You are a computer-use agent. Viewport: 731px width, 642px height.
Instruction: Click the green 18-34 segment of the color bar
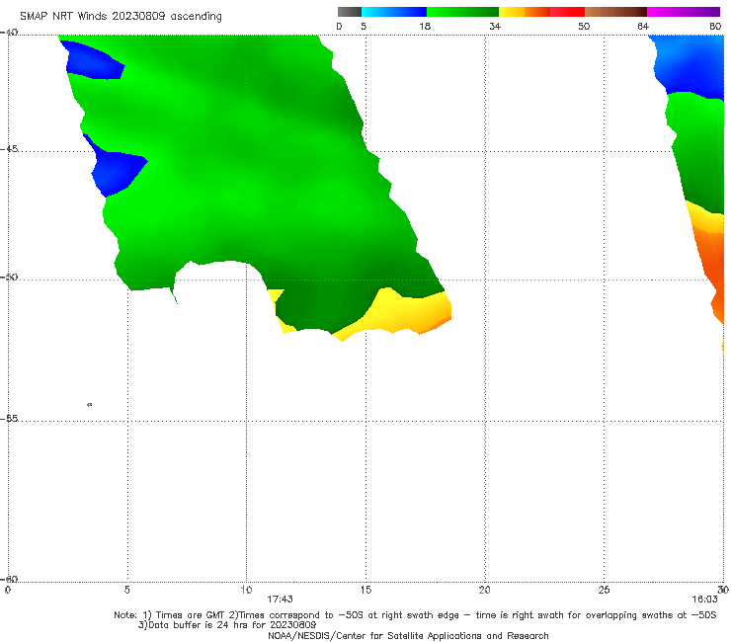[462, 12]
